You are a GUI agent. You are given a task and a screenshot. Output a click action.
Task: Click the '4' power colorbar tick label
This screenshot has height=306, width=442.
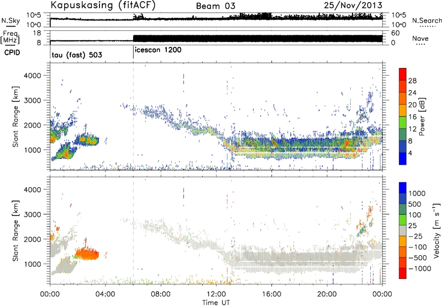tap(410, 153)
